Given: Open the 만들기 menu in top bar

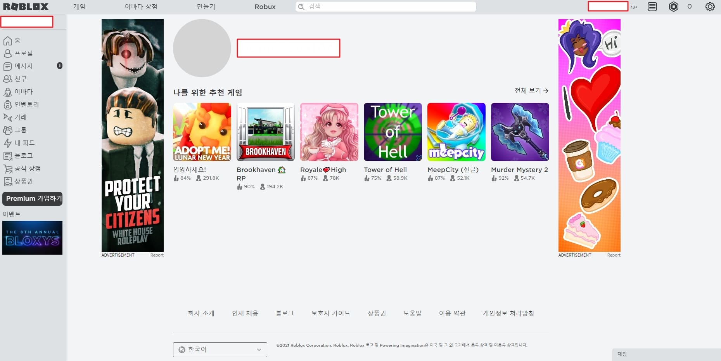Looking at the screenshot, I should 206,7.
